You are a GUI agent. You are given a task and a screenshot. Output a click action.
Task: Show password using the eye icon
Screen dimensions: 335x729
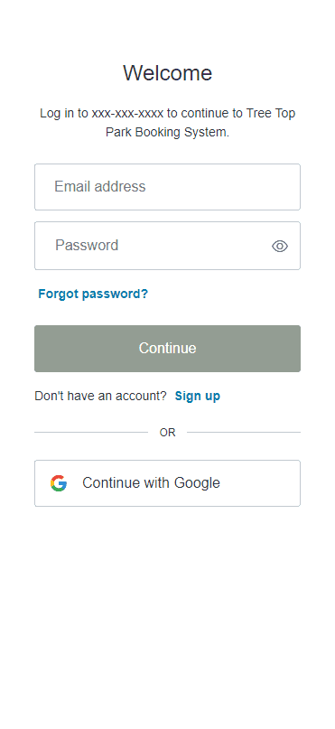(280, 246)
